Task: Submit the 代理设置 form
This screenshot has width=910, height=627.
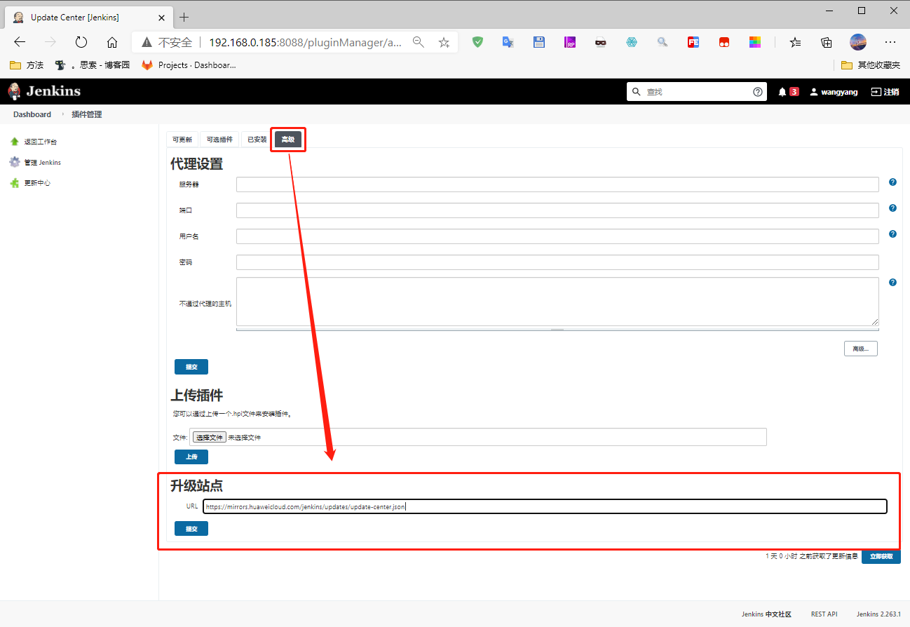Action: tap(191, 367)
